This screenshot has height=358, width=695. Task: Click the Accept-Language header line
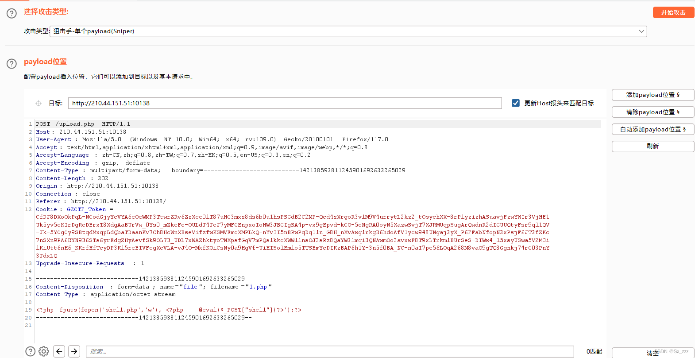coord(173,155)
